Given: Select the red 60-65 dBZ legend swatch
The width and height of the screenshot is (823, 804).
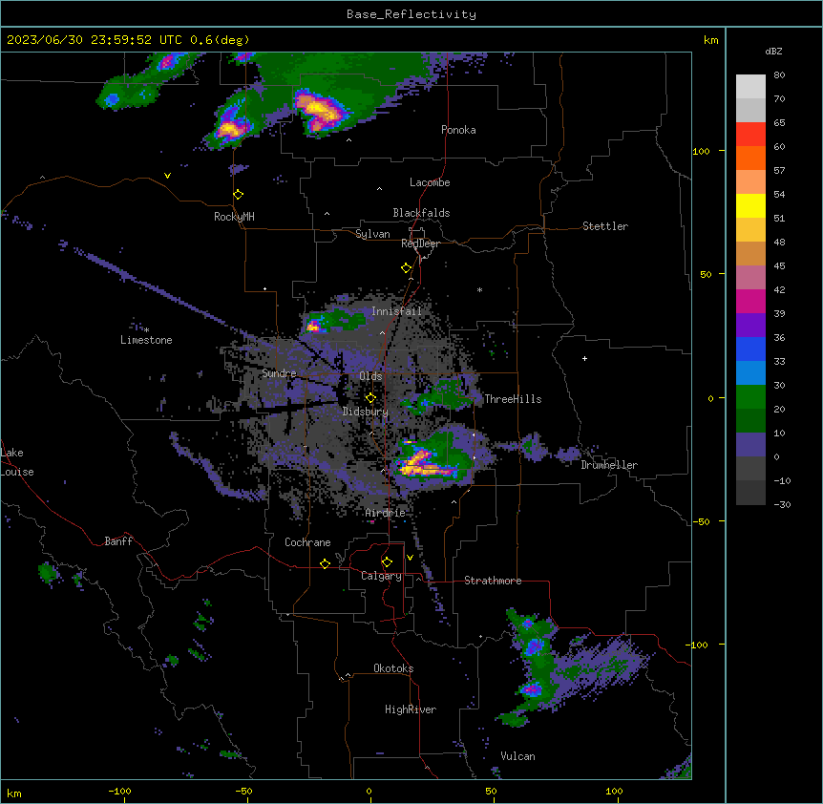Looking at the screenshot, I should coord(750,134).
